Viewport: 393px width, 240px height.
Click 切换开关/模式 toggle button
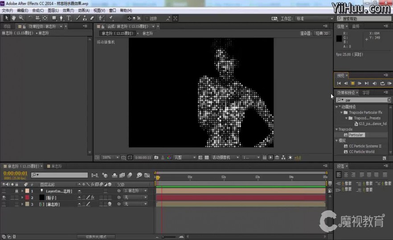[x=96, y=236]
